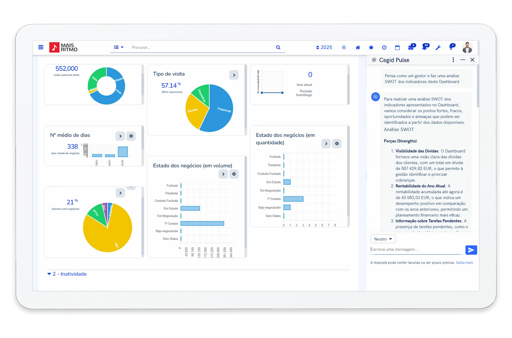Open the wrench settings tool
Image resolution: width=512 pixels, height=338 pixels.
pyautogui.click(x=438, y=48)
